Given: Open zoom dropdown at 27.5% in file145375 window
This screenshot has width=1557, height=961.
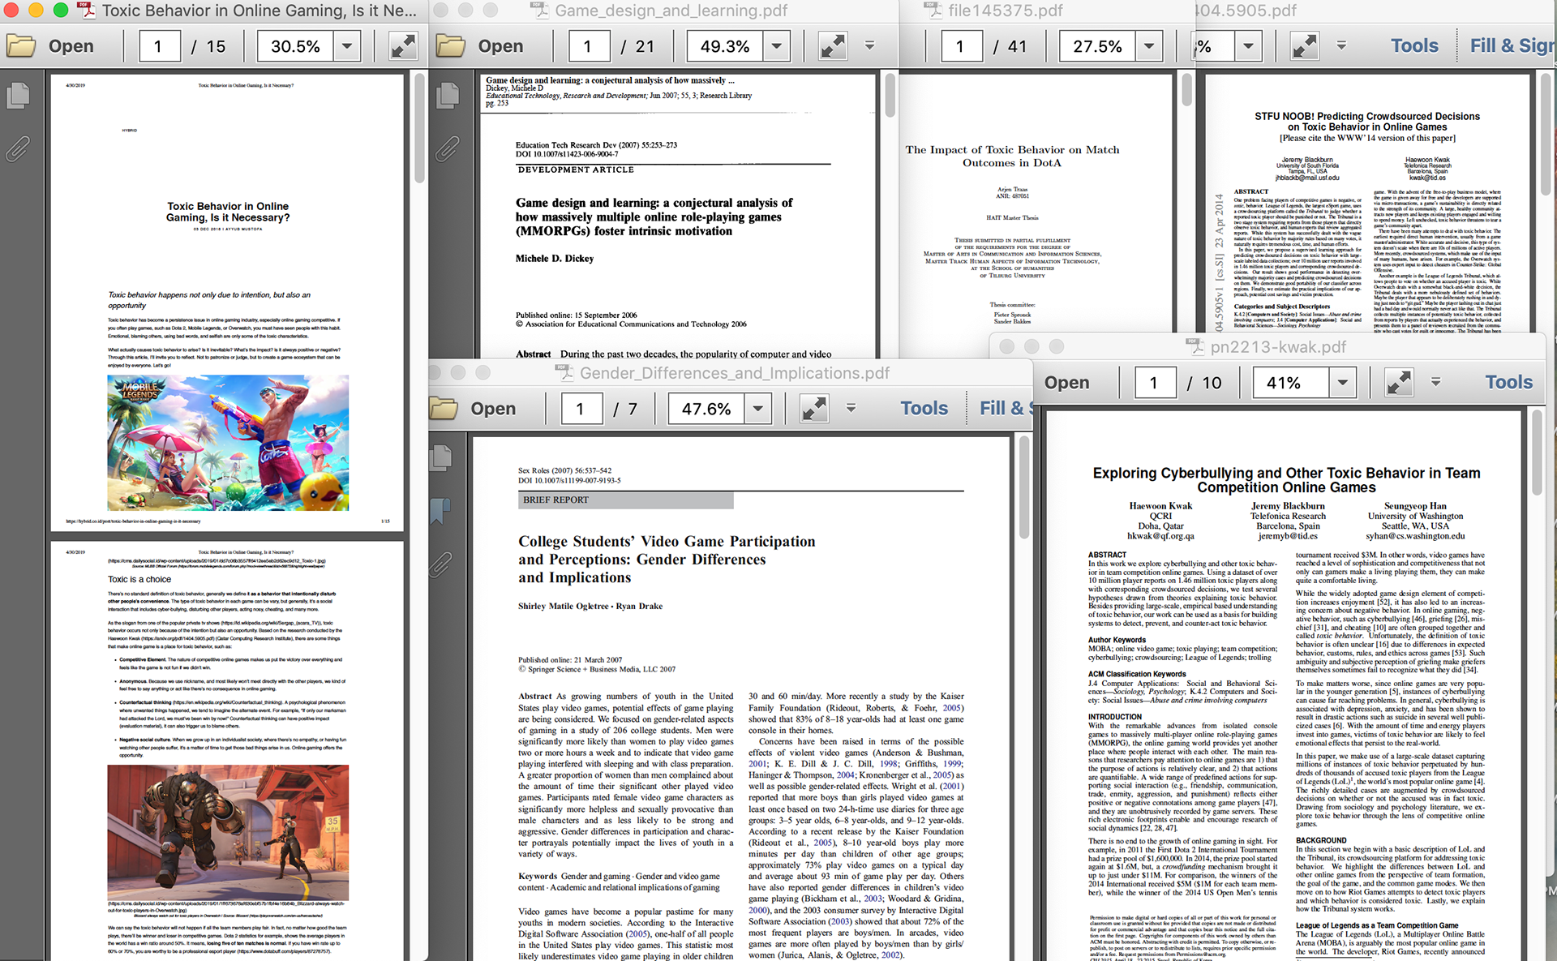Looking at the screenshot, I should tap(1149, 46).
